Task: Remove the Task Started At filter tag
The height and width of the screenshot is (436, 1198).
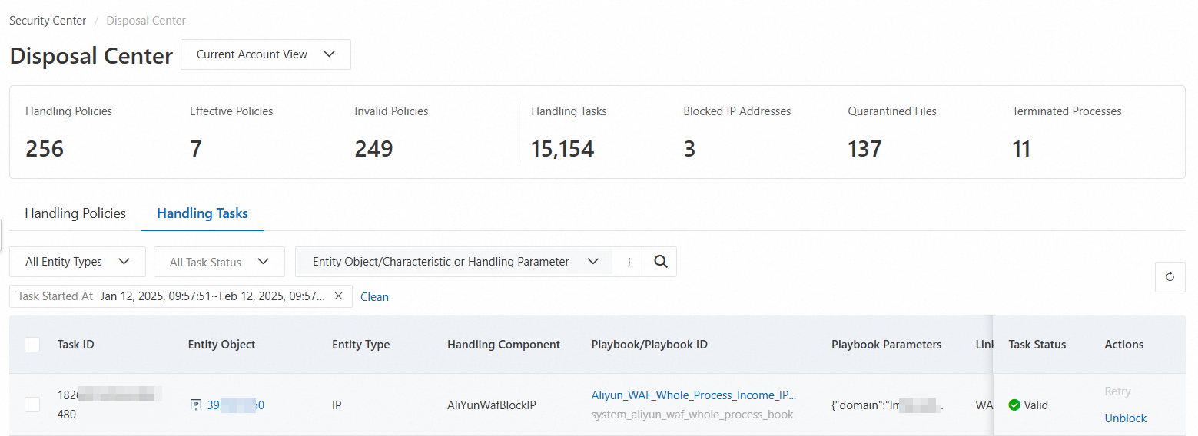Action: pos(338,296)
